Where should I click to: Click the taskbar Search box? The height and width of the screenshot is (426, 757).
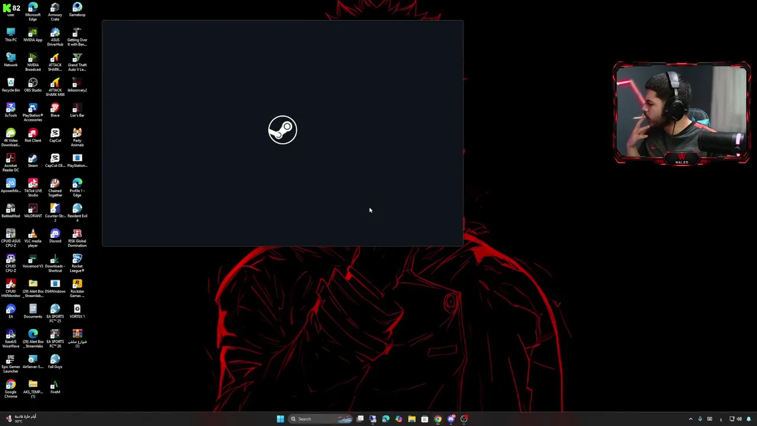click(x=321, y=419)
